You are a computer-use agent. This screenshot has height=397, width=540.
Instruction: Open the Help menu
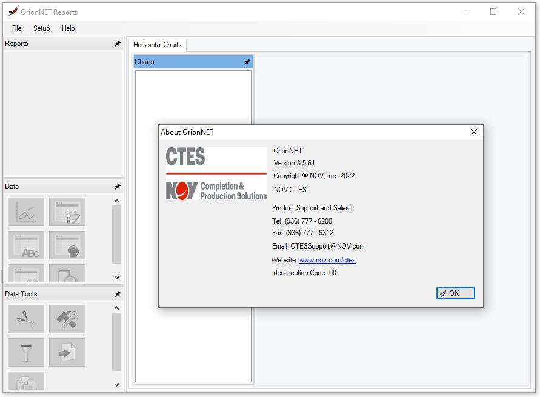[68, 28]
